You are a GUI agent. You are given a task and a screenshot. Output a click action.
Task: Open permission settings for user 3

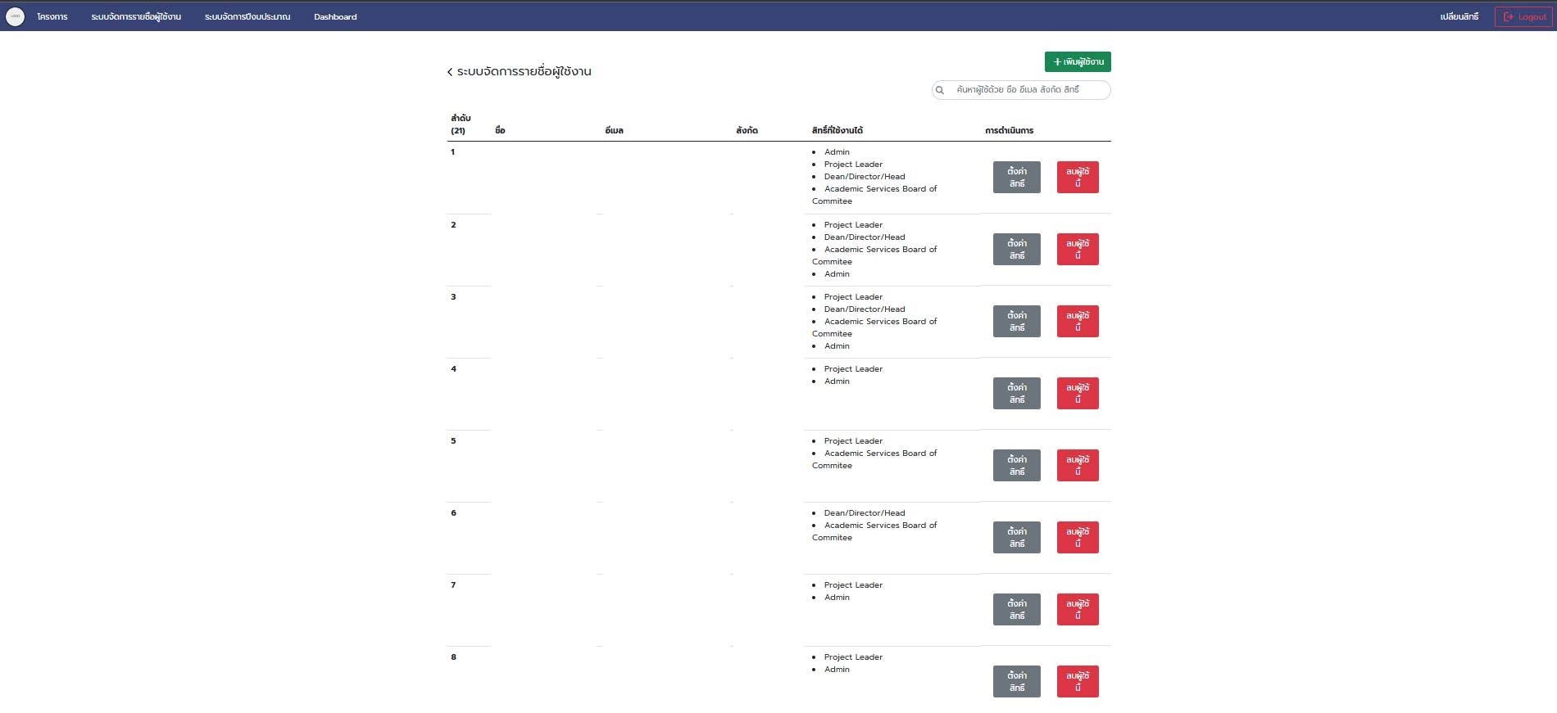click(1016, 321)
